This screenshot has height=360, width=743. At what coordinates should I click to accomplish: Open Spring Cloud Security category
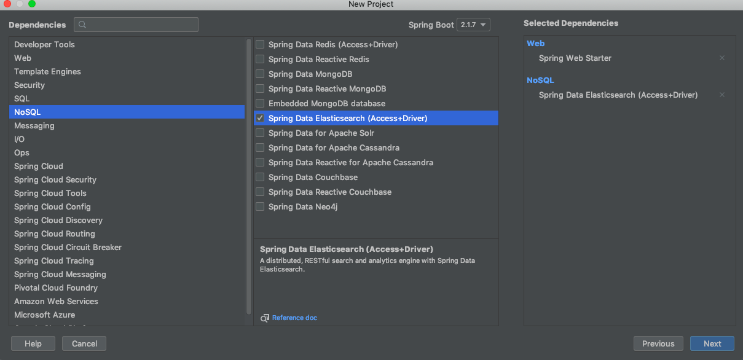127,179
